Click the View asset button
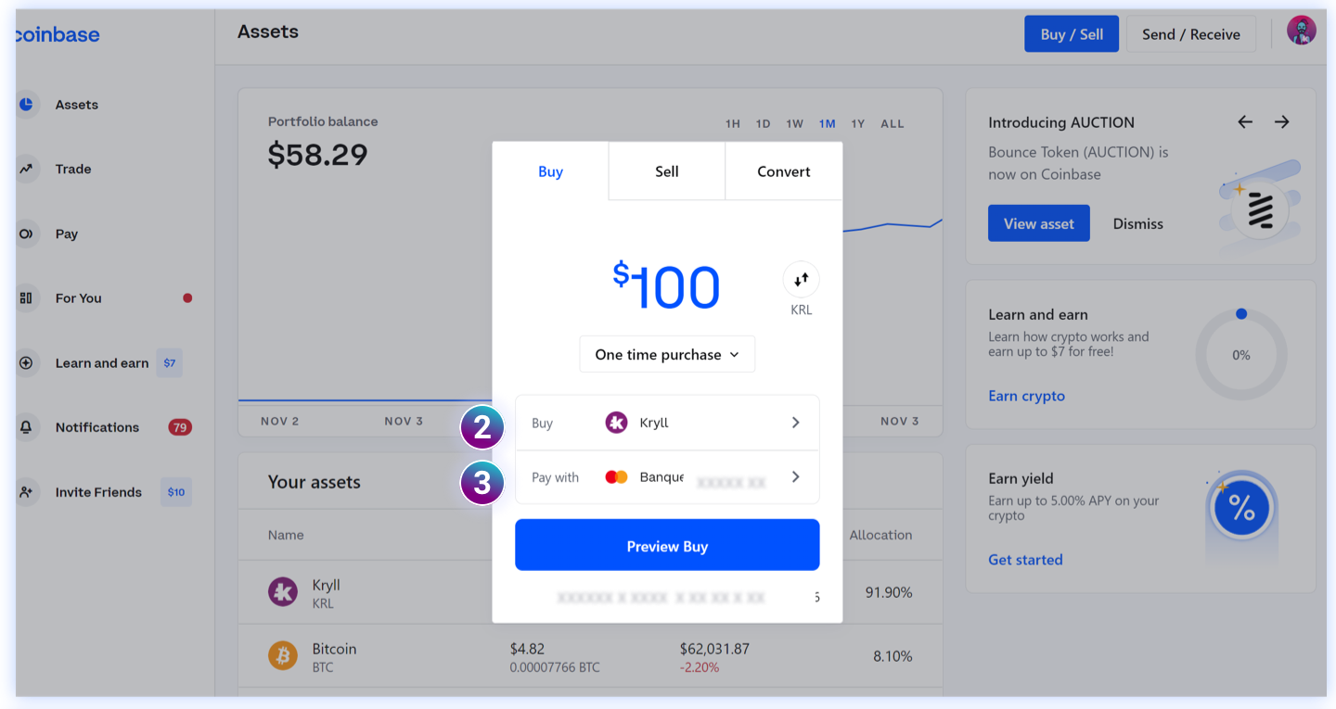This screenshot has height=709, width=1336. click(1038, 223)
